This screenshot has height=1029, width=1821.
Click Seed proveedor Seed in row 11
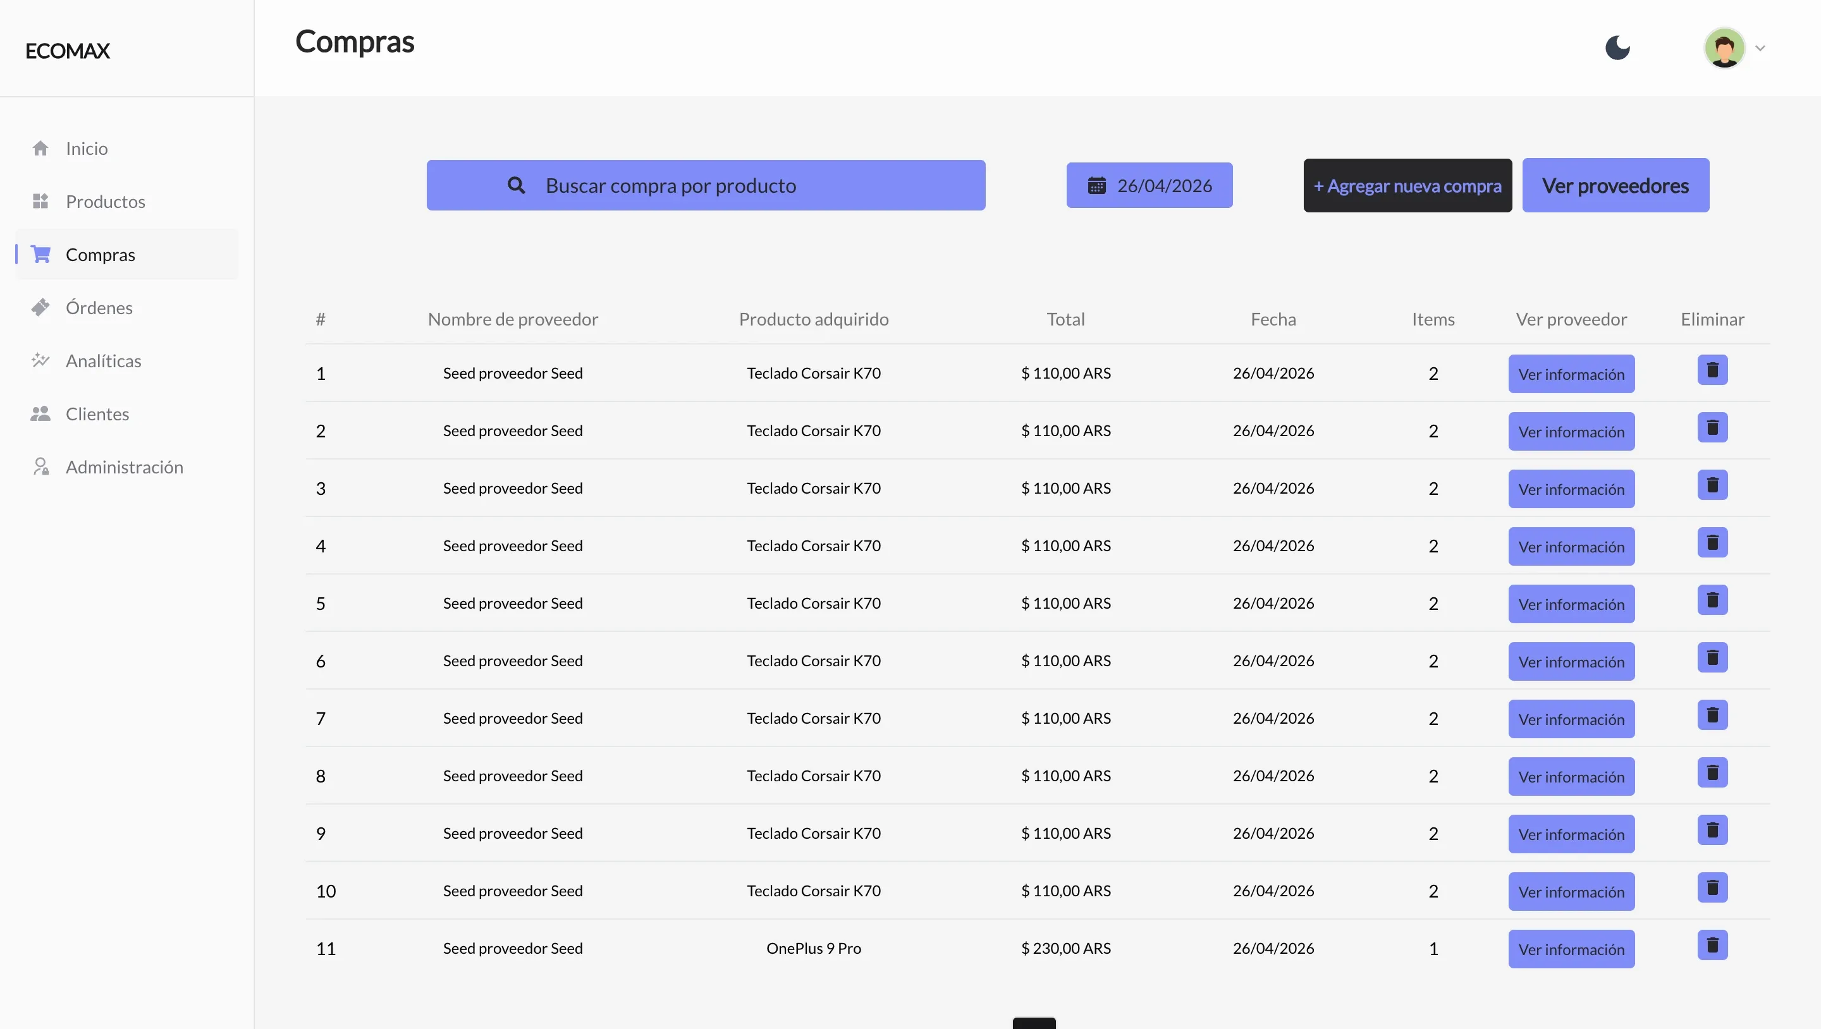tap(513, 949)
